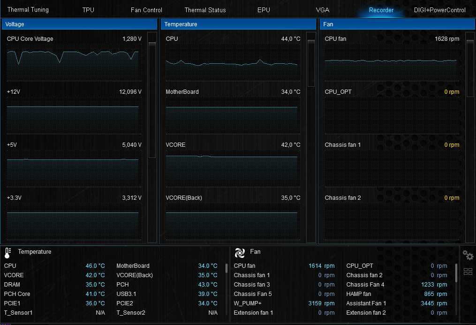The image size is (476, 325).
Task: Open the DIGI+PowerControl tab
Action: [439, 10]
